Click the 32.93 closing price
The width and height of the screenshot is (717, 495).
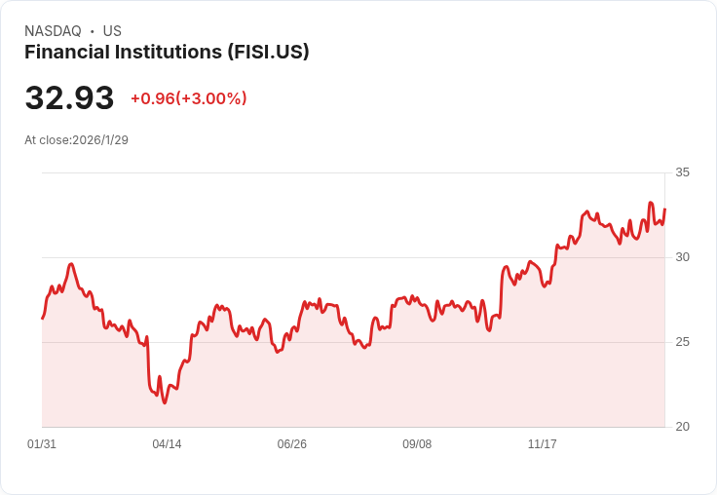pos(69,97)
